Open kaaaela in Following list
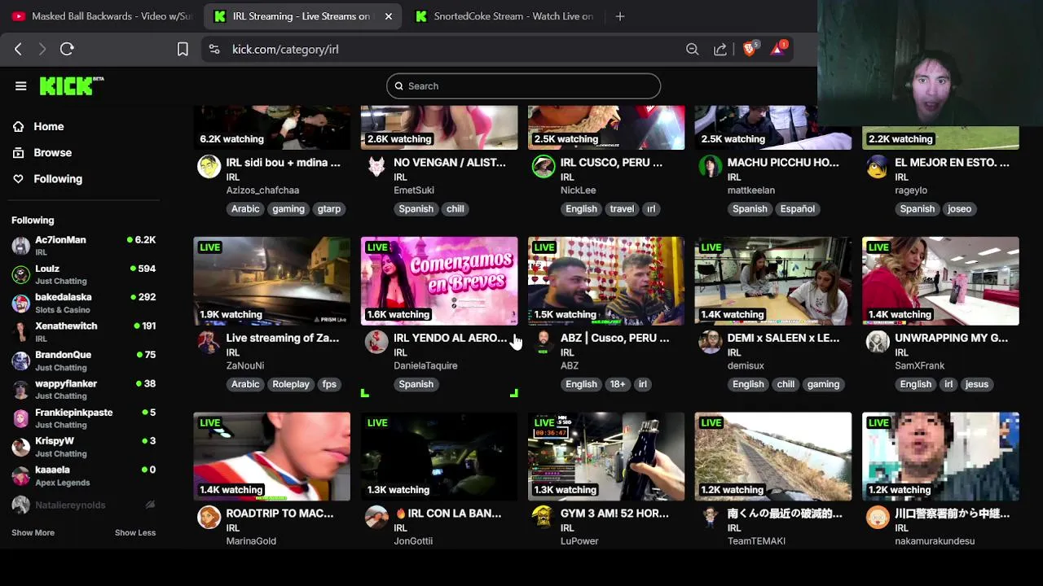Screen dimensions: 1043x586 (84, 475)
